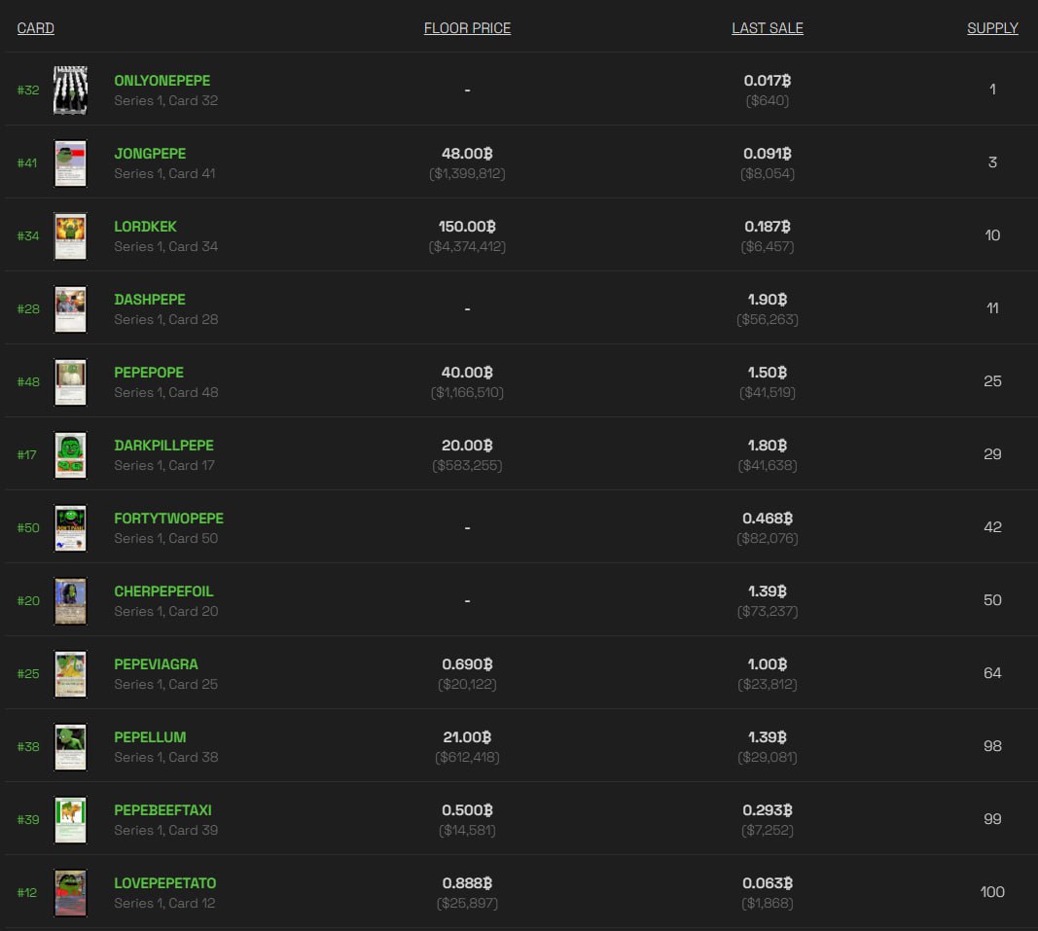This screenshot has height=931, width=1038.
Task: Sort by FLOOR PRICE column header
Action: pos(467,28)
